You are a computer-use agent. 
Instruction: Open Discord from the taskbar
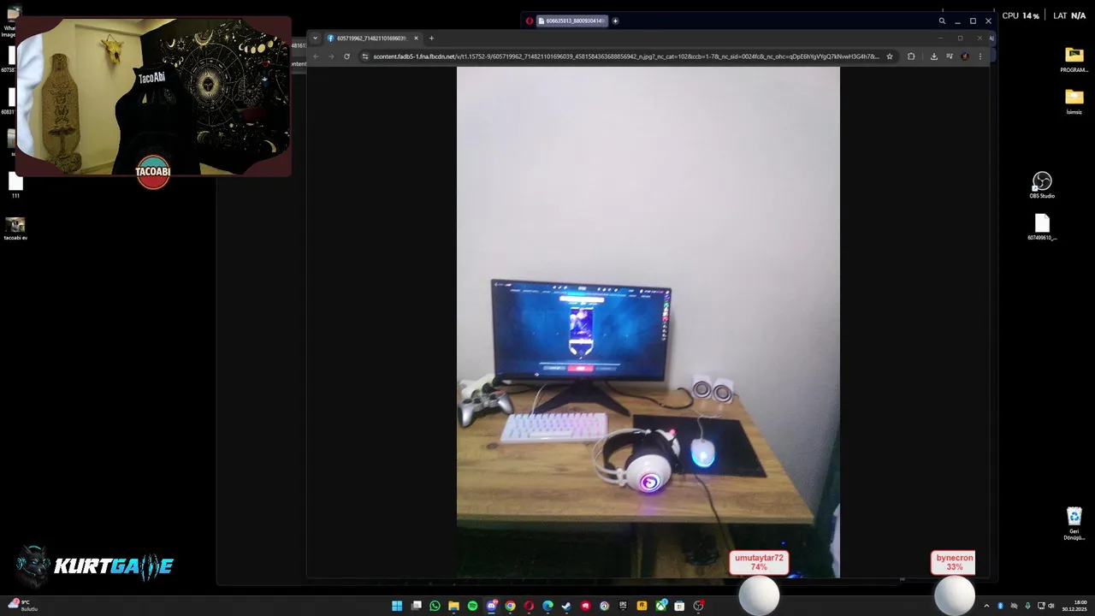(491, 606)
